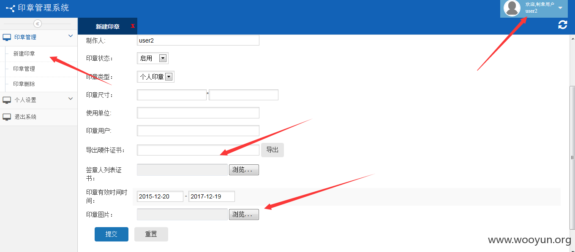Click the 印章管理系统 logo icon
This screenshot has height=252, width=575.
coord(10,8)
